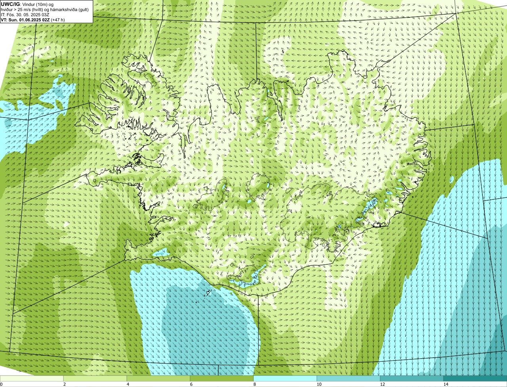507x387 pixels.
Task: Click the "10" label on the color scale
Action: 319,384
